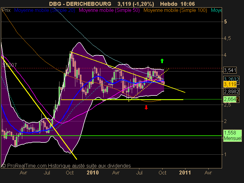This screenshot has height=183, width=244.
Task: Click the cyan moving average value 3,2632
Action: tap(231, 79)
